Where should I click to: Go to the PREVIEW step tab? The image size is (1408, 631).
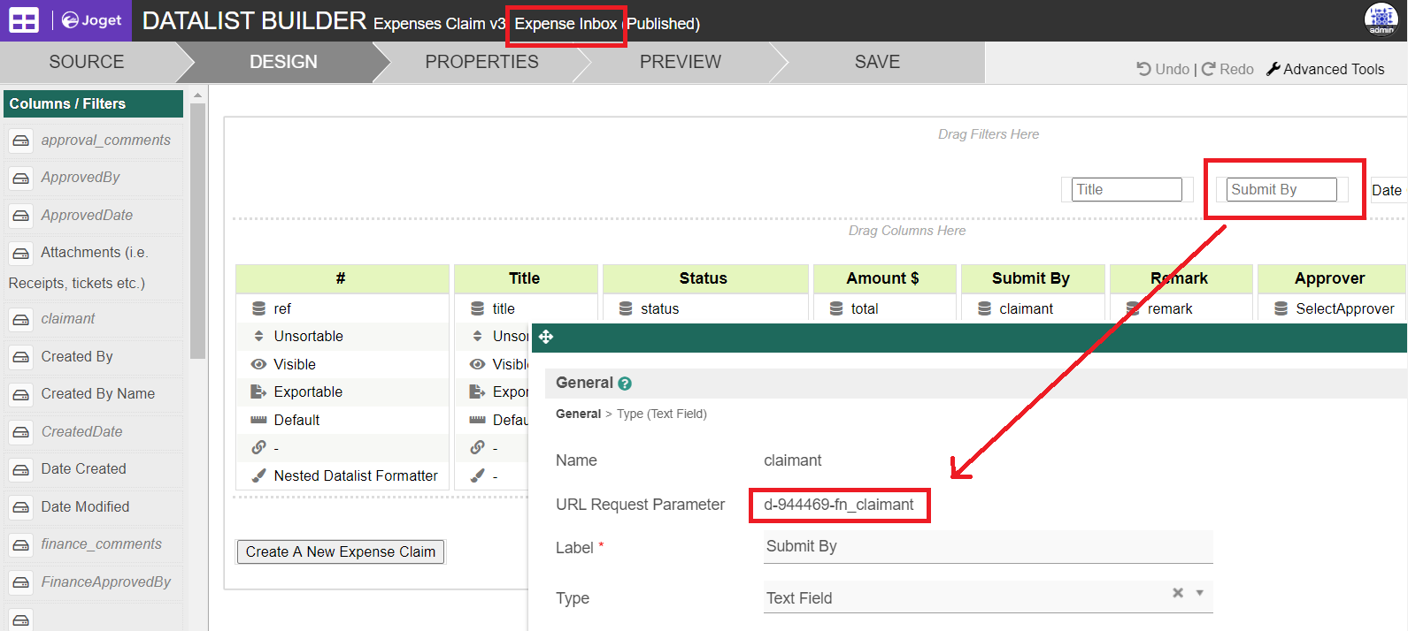click(680, 62)
